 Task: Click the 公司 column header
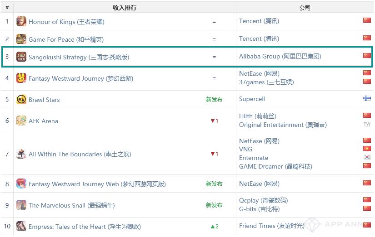pyautogui.click(x=305, y=8)
